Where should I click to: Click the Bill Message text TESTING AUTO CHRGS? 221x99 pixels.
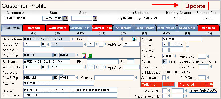click(x=177, y=72)
